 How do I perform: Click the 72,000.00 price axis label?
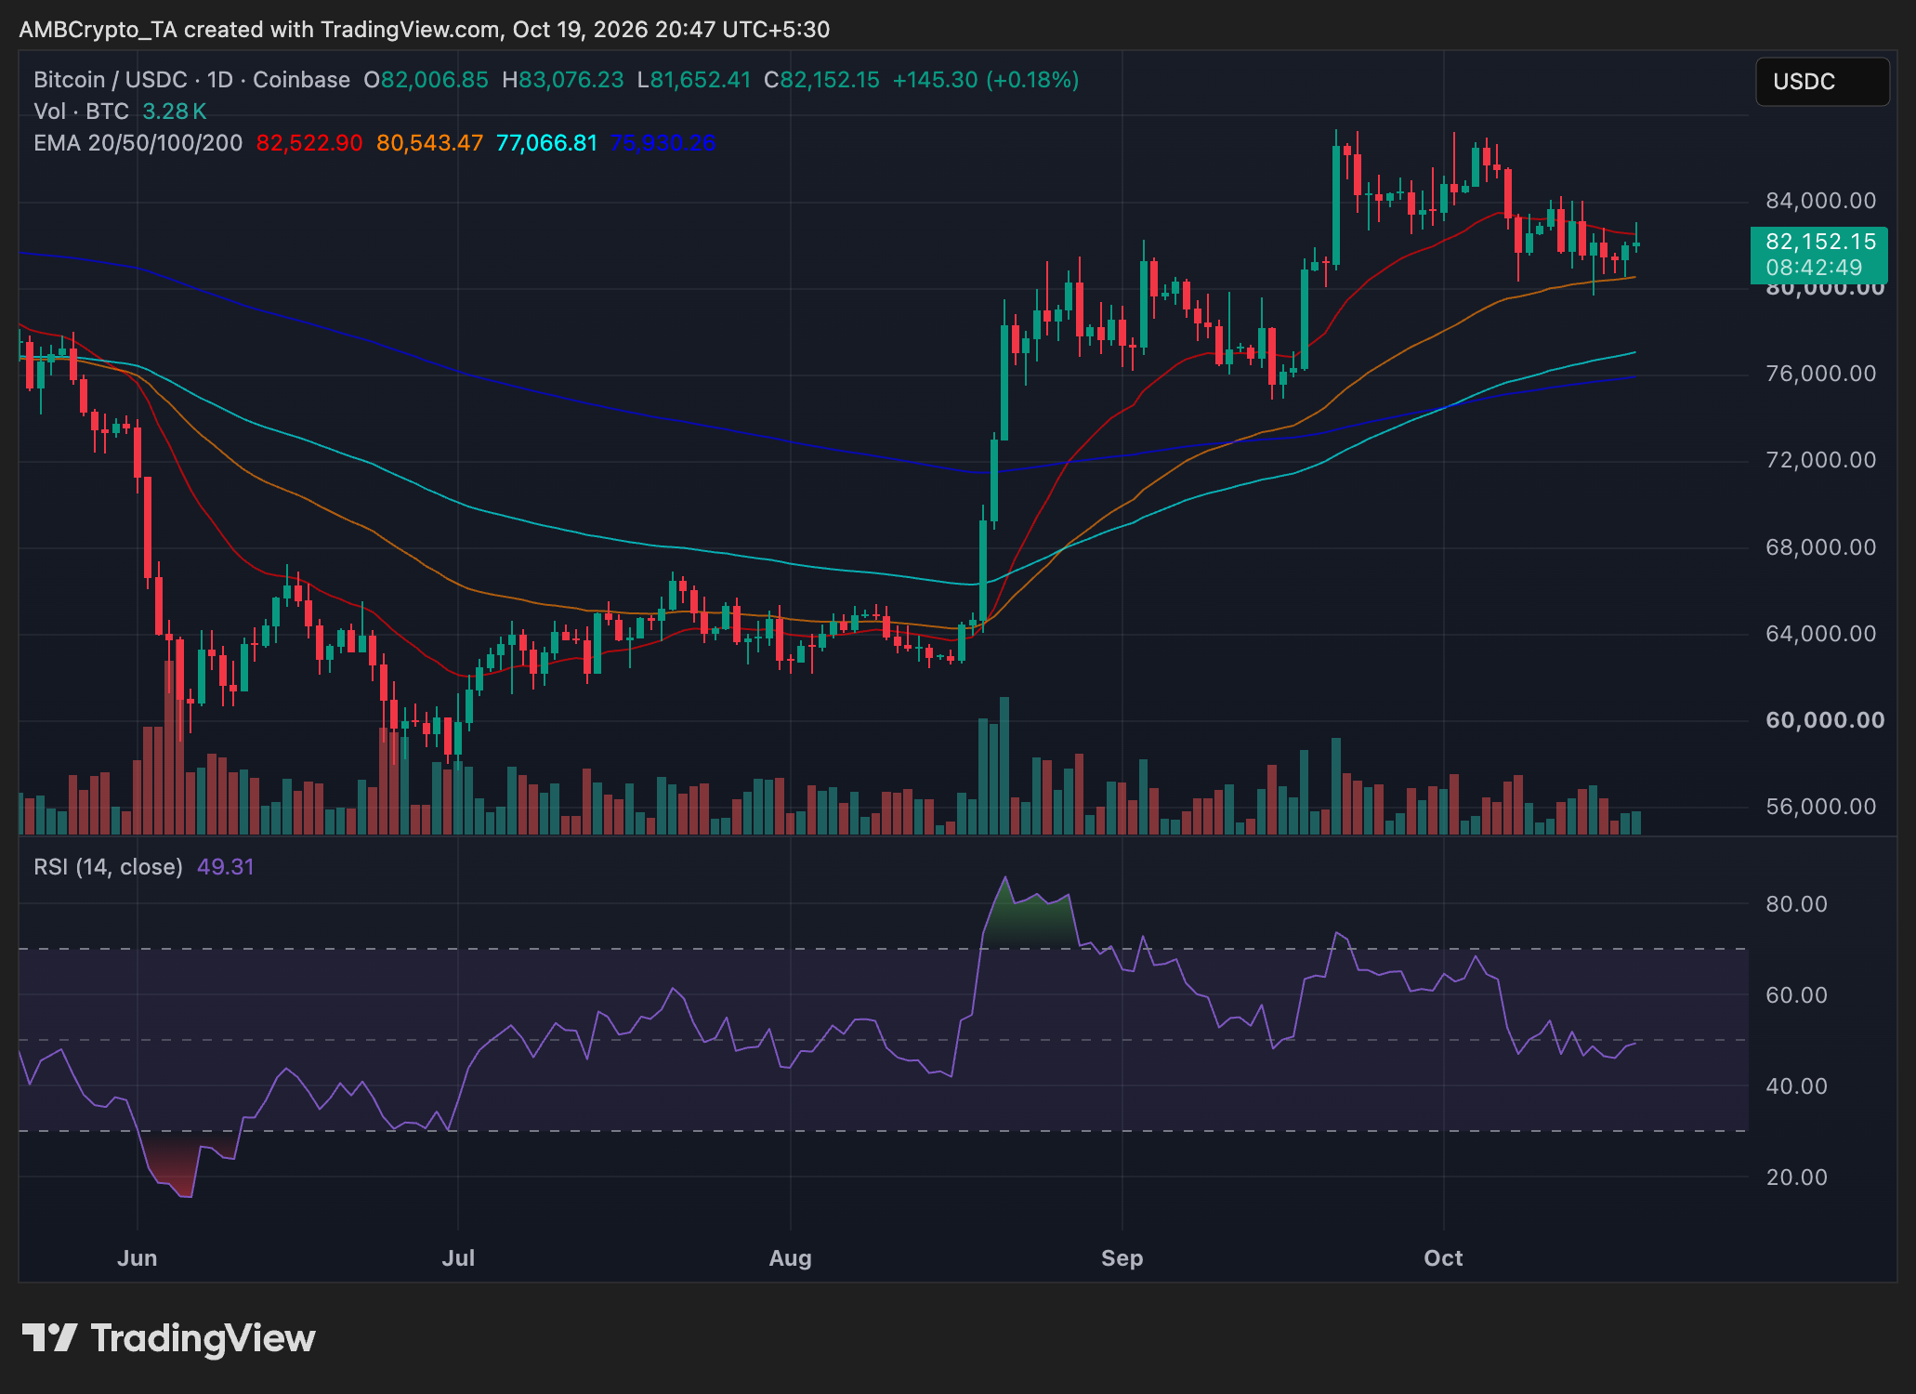tap(1820, 460)
